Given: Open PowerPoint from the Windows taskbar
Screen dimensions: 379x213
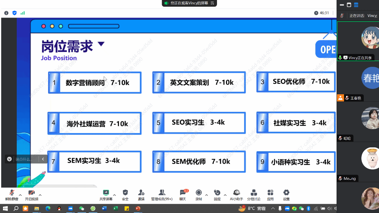Looking at the screenshot, I should click(x=138, y=209).
